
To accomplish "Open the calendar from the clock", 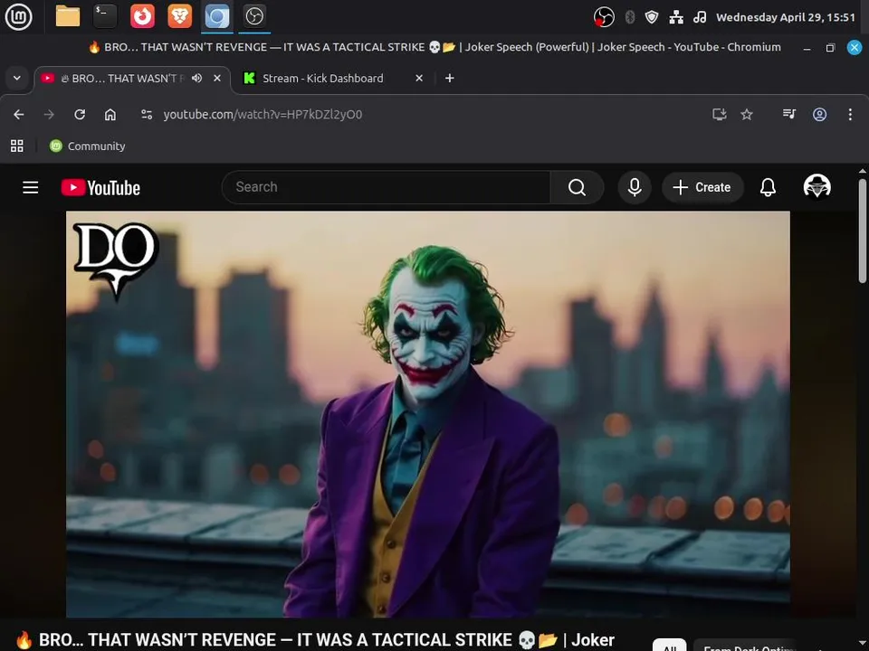I will coord(786,17).
